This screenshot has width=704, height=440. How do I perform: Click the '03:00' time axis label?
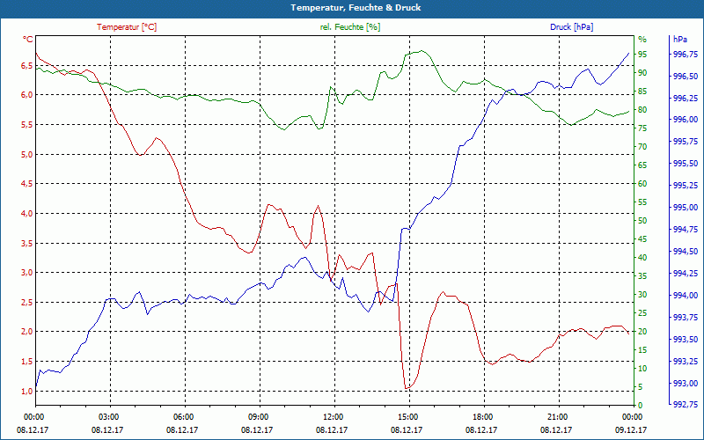tap(107, 417)
